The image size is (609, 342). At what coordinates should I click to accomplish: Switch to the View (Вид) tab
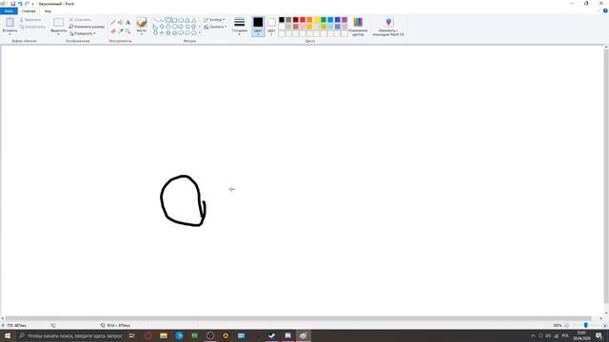48,10
